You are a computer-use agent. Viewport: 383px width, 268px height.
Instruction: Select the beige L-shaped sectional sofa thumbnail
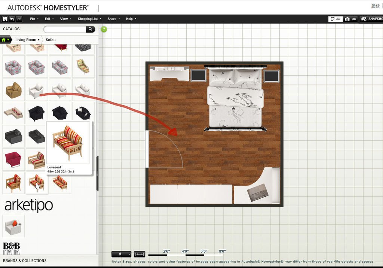(x=13, y=113)
